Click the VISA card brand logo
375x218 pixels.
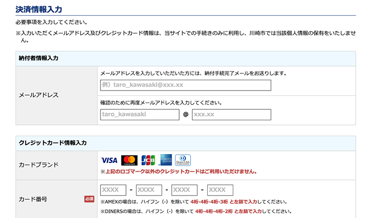point(109,160)
